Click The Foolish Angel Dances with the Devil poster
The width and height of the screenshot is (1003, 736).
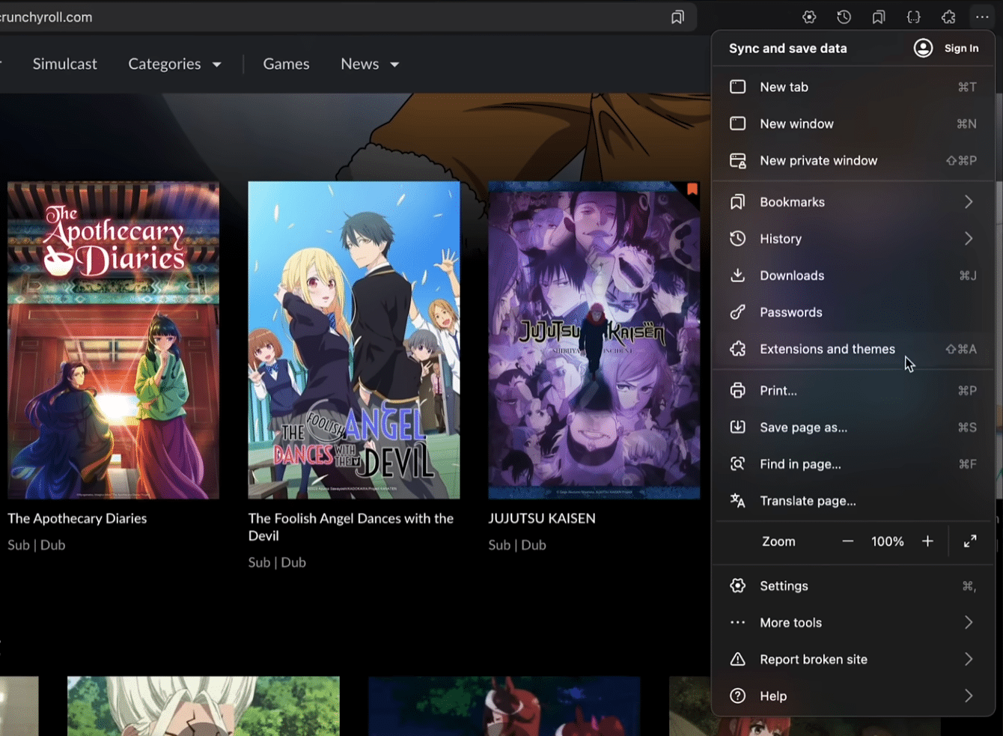(x=354, y=340)
